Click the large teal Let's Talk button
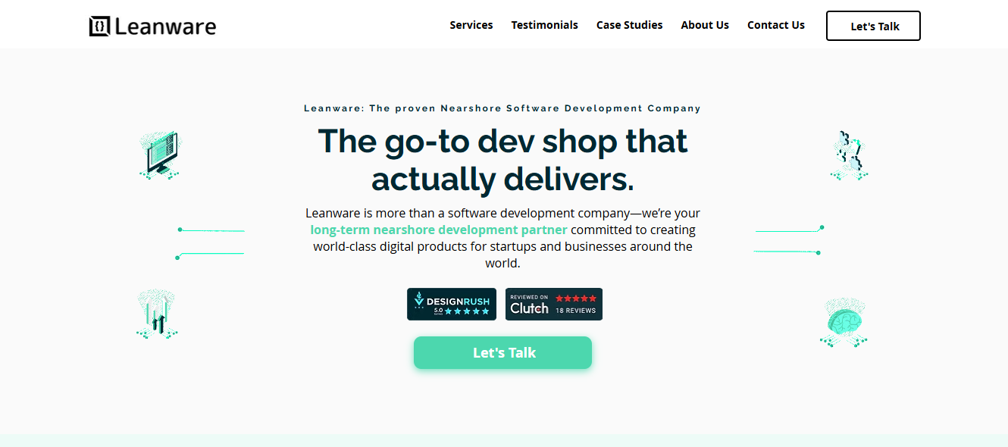Viewport: 1008px width, 447px height. point(502,352)
